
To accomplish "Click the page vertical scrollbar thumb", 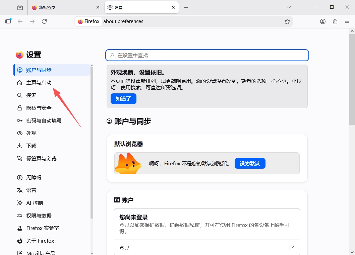I will coord(352,79).
